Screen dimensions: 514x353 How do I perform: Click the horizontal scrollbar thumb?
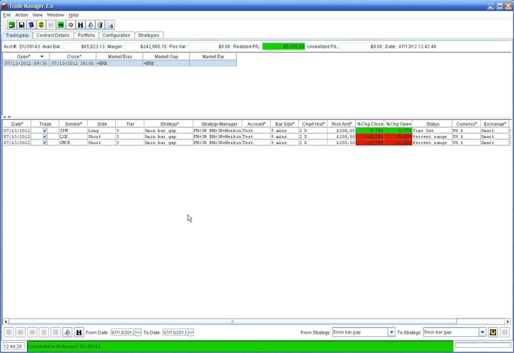(x=232, y=321)
